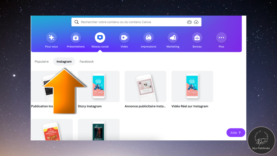Viewport: 277px width, 156px height.
Task: Select the Pour vous sparkle icon
Action: click(x=51, y=37)
